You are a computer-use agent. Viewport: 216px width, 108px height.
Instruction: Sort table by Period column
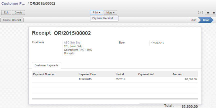(x=120, y=74)
